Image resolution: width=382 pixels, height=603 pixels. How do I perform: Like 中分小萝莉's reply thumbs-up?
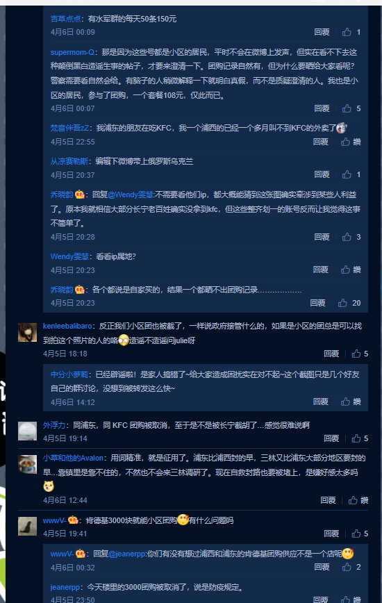[345, 402]
